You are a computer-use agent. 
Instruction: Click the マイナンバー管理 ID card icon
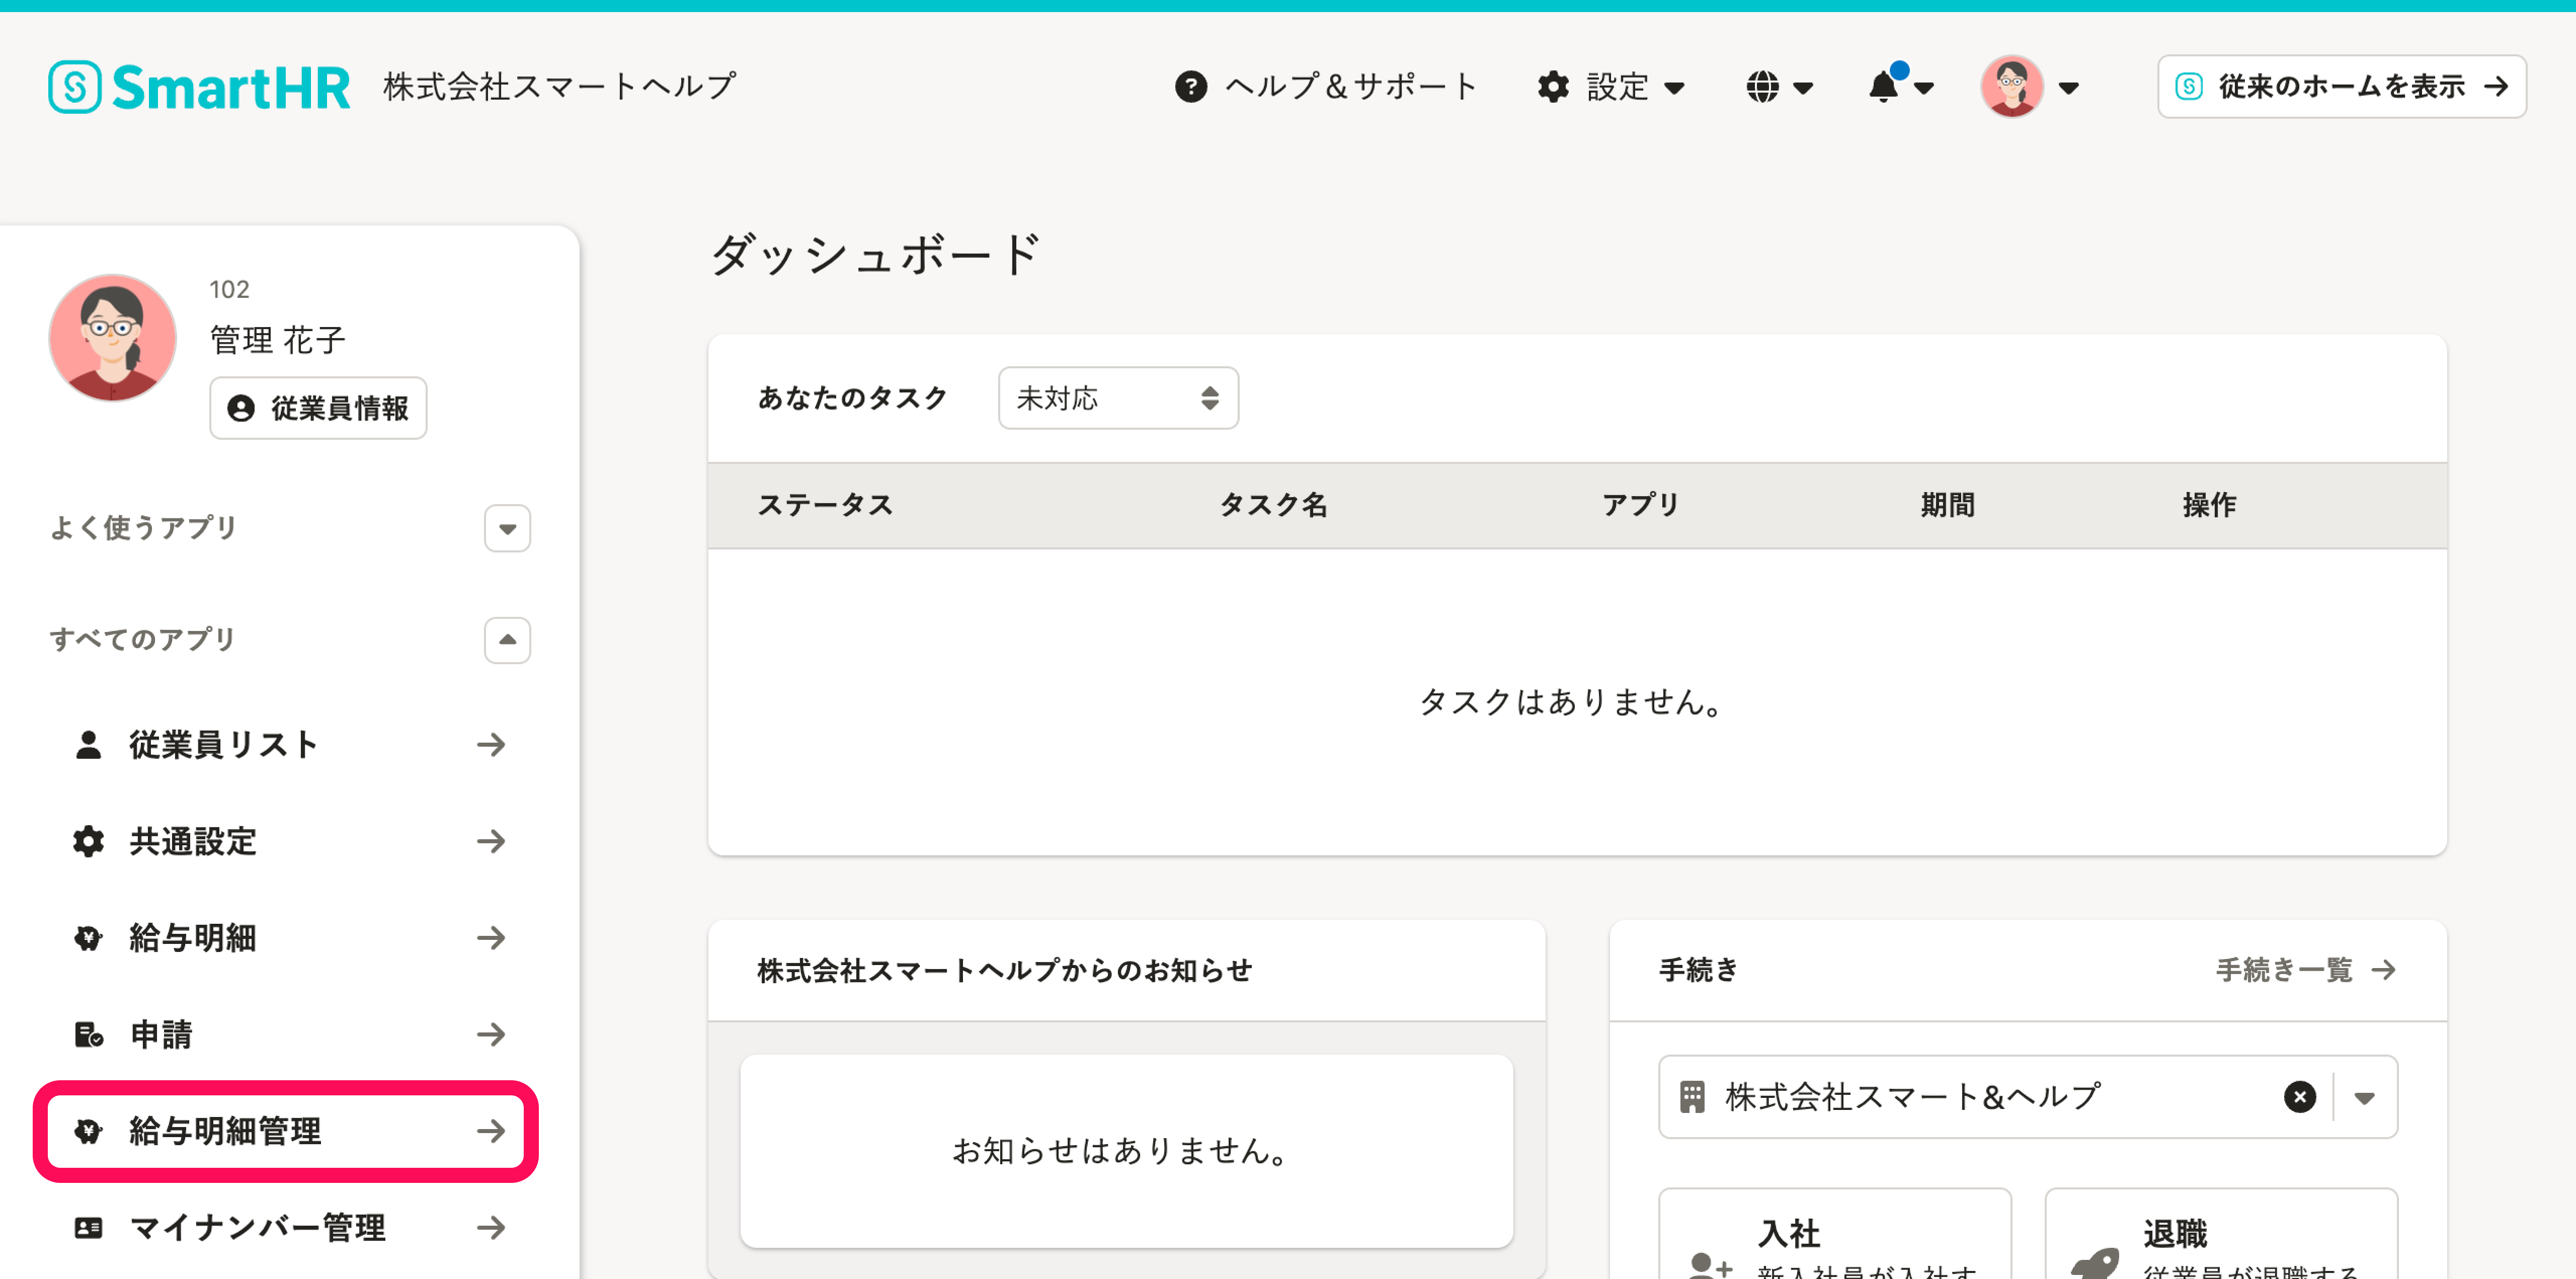pyautogui.click(x=88, y=1227)
